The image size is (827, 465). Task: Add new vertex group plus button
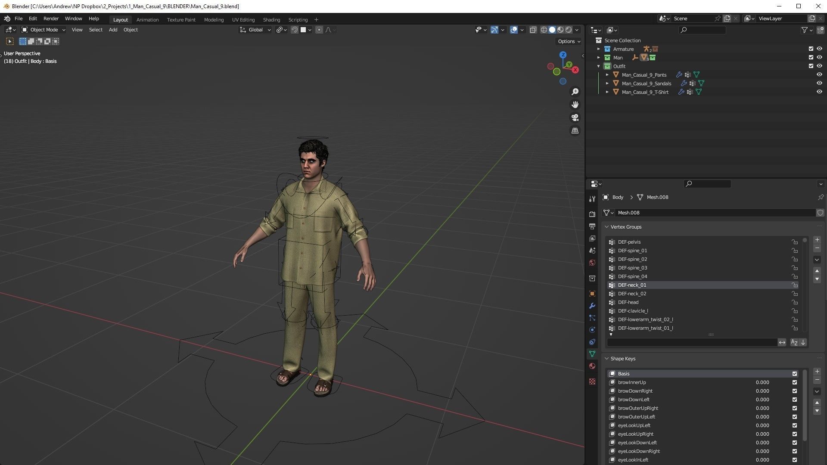coord(817,240)
